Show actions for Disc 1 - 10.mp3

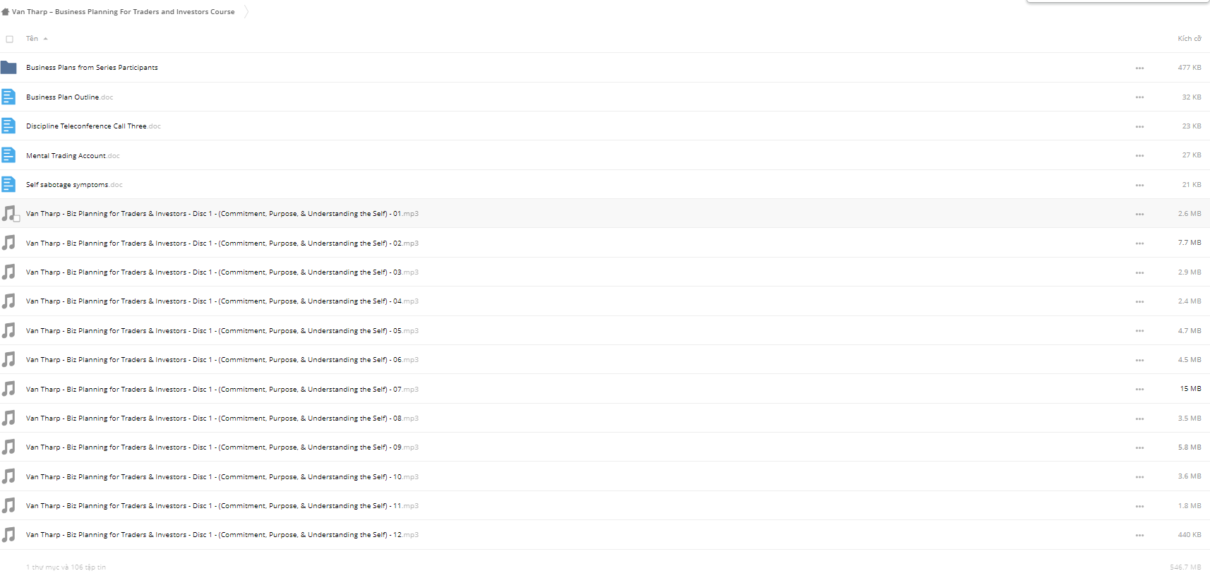click(x=1139, y=477)
